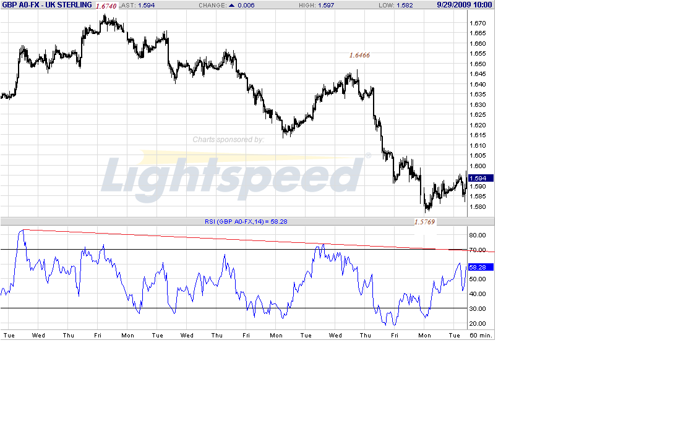673x432 pixels.
Task: Click the 50.00 RSI axis label
Action: click(478, 279)
